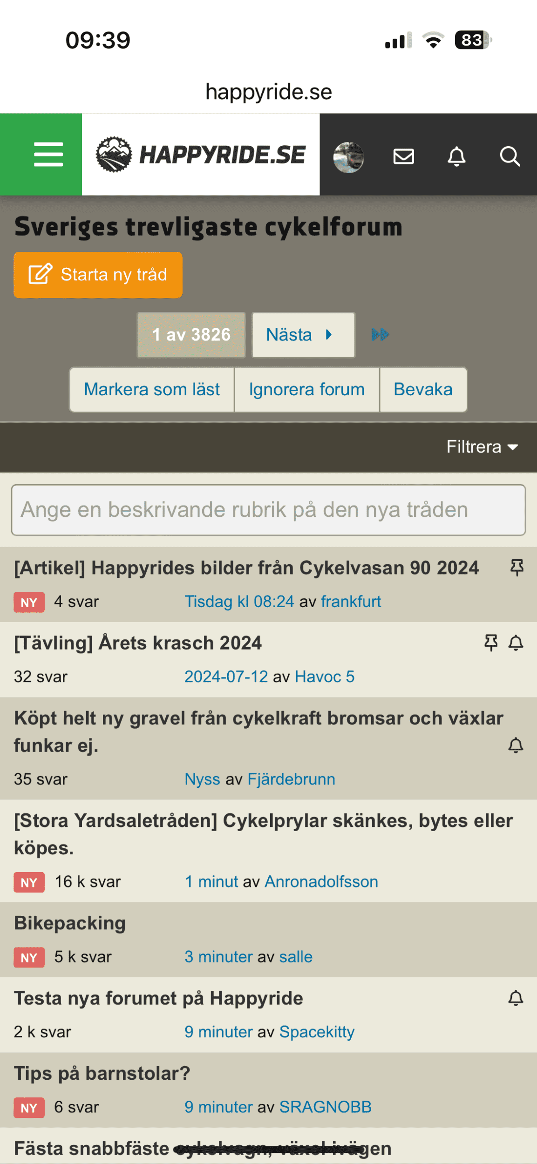
Task: Open the hamburger navigation menu
Action: (48, 155)
